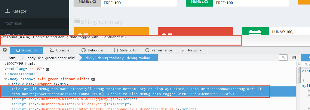Select body..skin-green.sidebar-mini breadcrumb

[x=51, y=58]
